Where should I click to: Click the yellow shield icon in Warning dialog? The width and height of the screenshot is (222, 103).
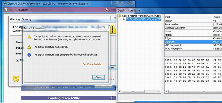click(x=16, y=79)
